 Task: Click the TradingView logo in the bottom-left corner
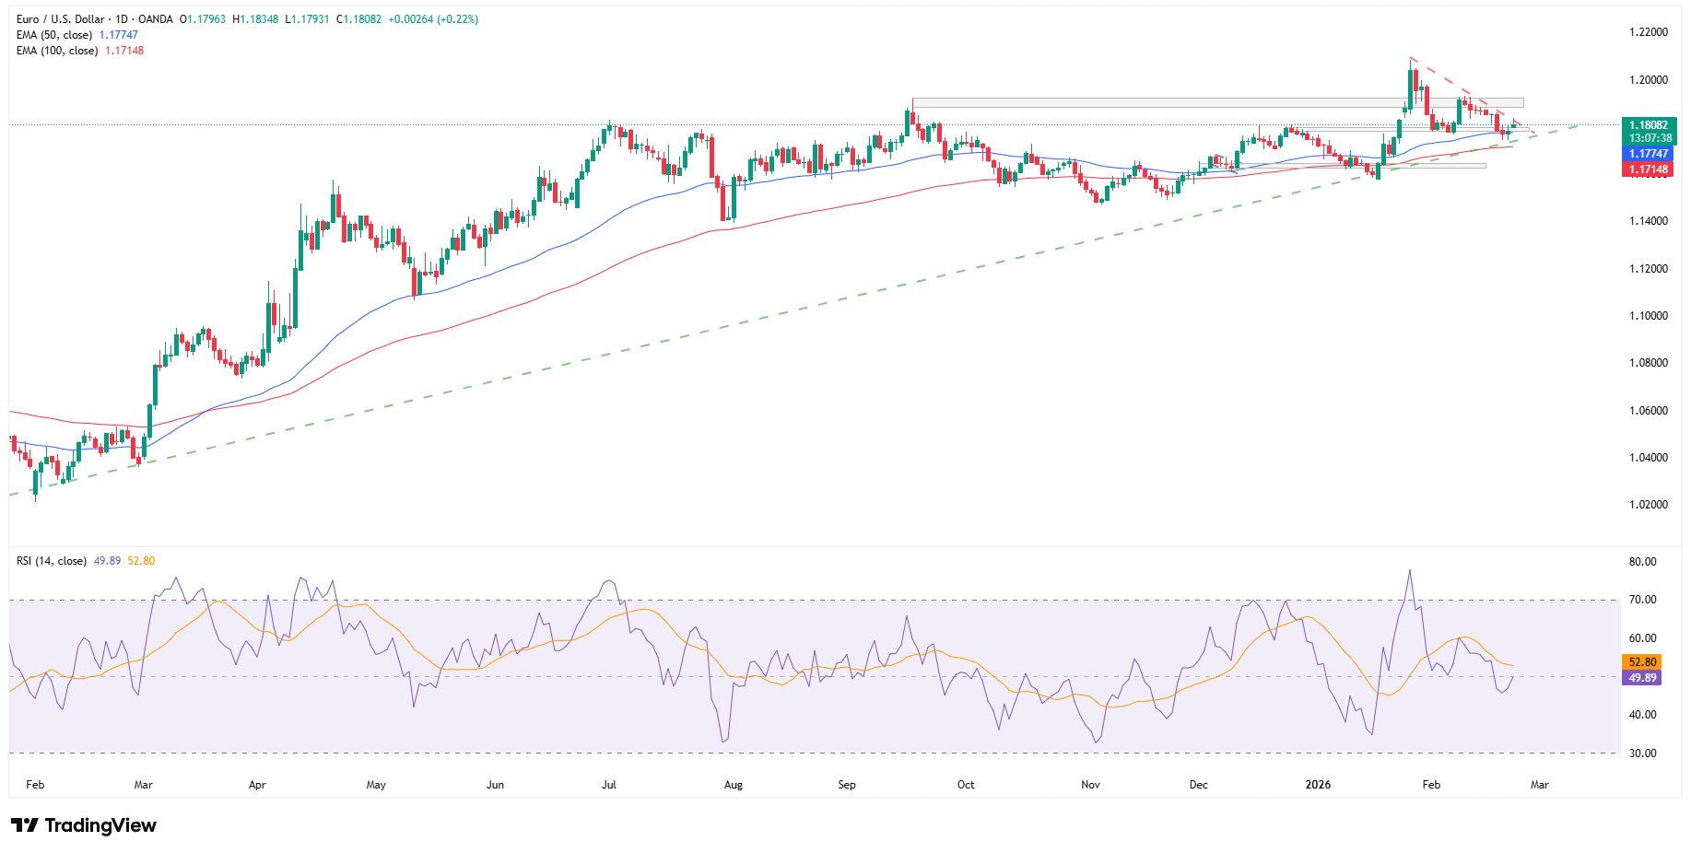(x=83, y=825)
